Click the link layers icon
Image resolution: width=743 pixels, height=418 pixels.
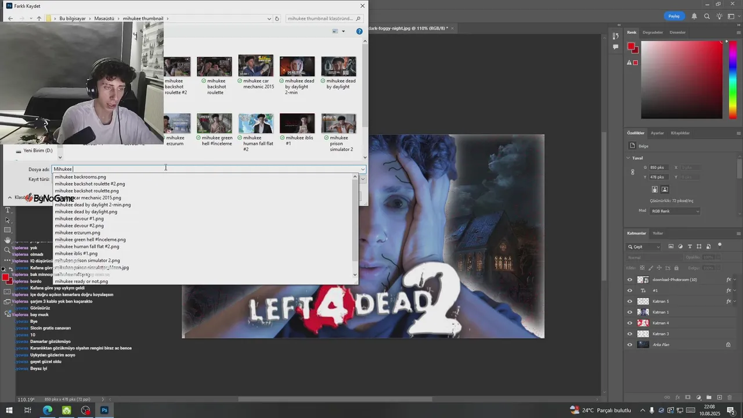(666, 397)
